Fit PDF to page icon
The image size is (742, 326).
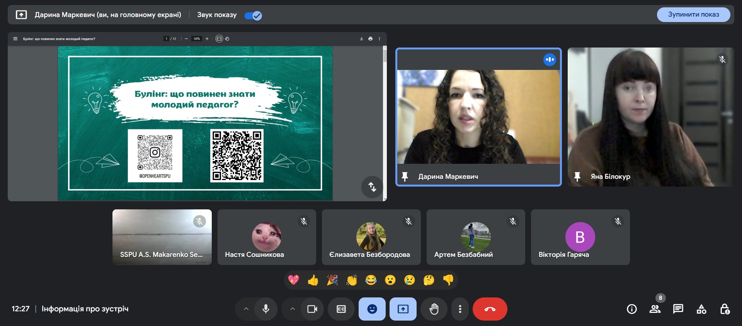pyautogui.click(x=219, y=39)
